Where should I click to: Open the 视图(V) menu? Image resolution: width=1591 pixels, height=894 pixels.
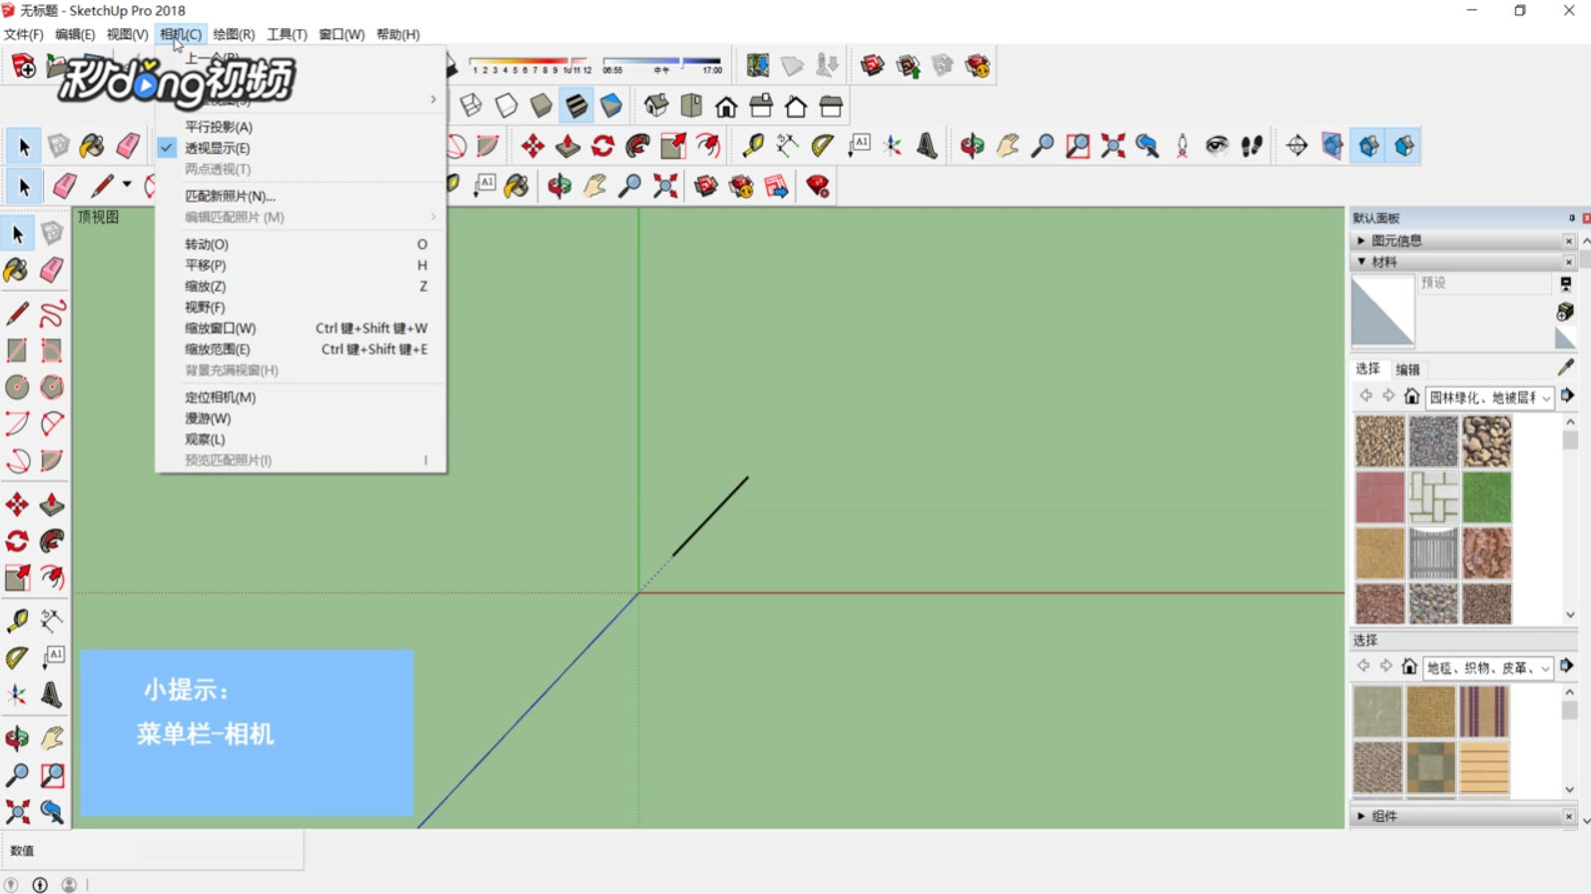(127, 34)
